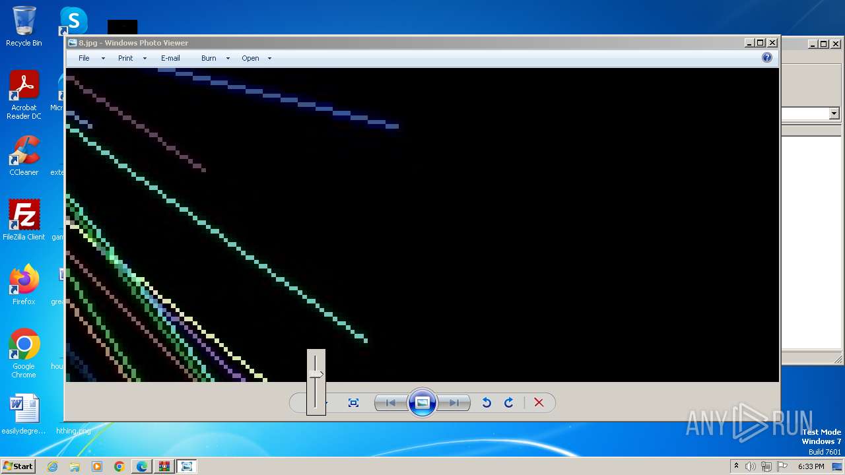The image size is (845, 475).
Task: Open the Skype desktop shortcut
Action: point(73,21)
